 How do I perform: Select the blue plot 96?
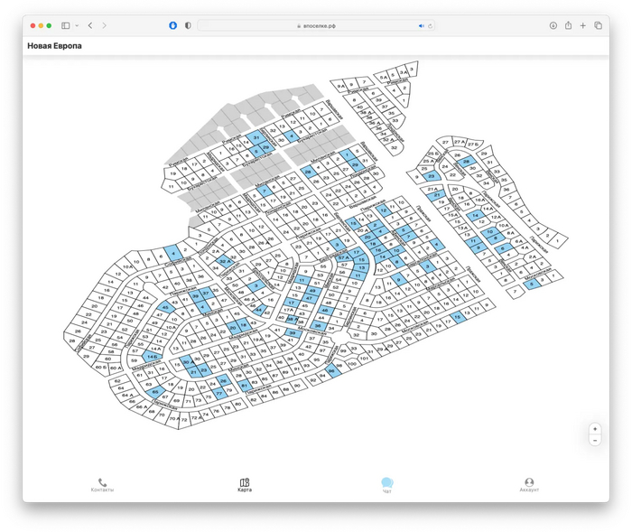(332, 371)
